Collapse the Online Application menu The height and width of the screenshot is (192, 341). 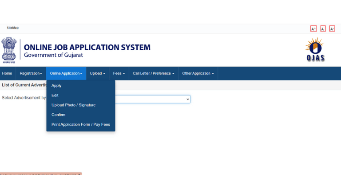(66, 73)
